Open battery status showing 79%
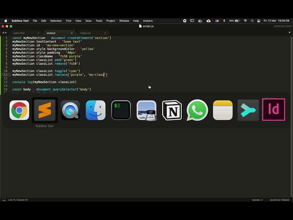Screen dimensions: 293x220 tap(234, 21)
